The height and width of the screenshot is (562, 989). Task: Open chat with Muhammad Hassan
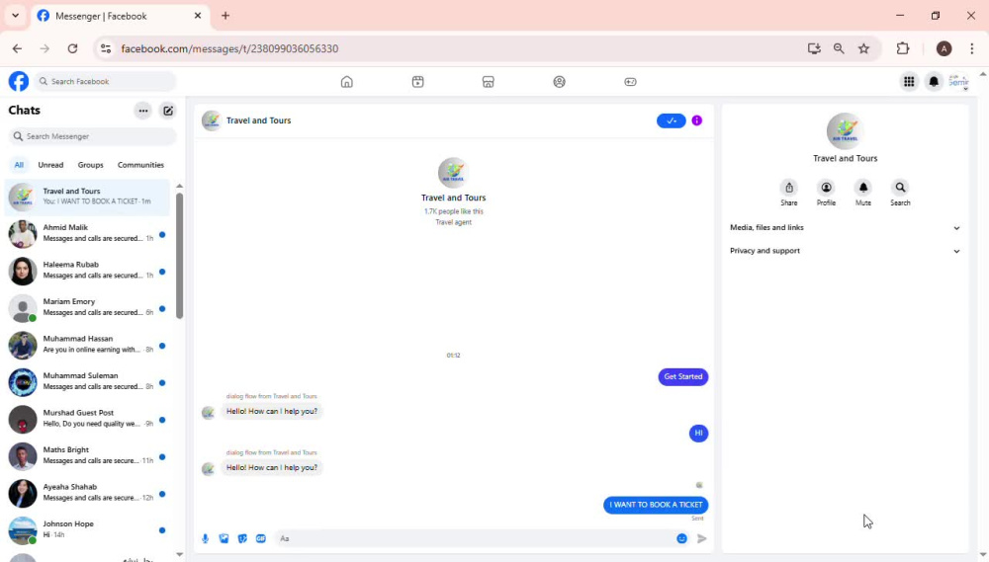87,345
